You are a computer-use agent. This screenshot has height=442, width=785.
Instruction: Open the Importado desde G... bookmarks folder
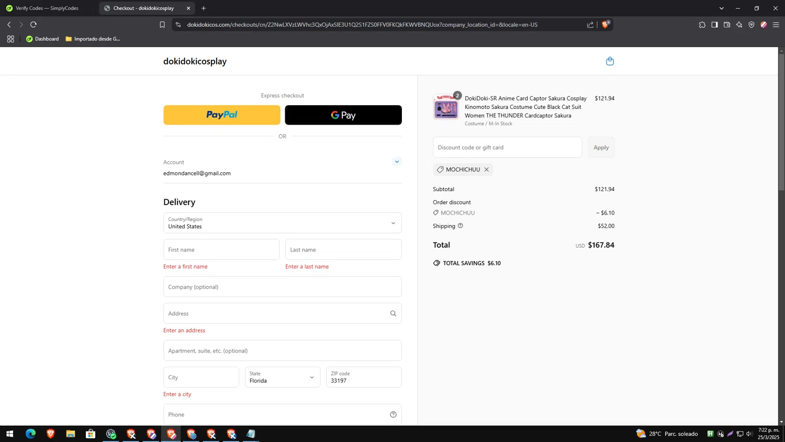pyautogui.click(x=93, y=39)
